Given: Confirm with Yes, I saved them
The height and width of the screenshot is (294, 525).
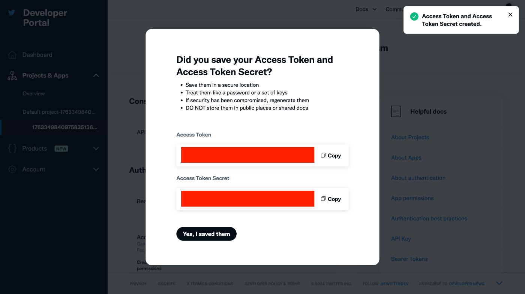Looking at the screenshot, I should [x=206, y=234].
